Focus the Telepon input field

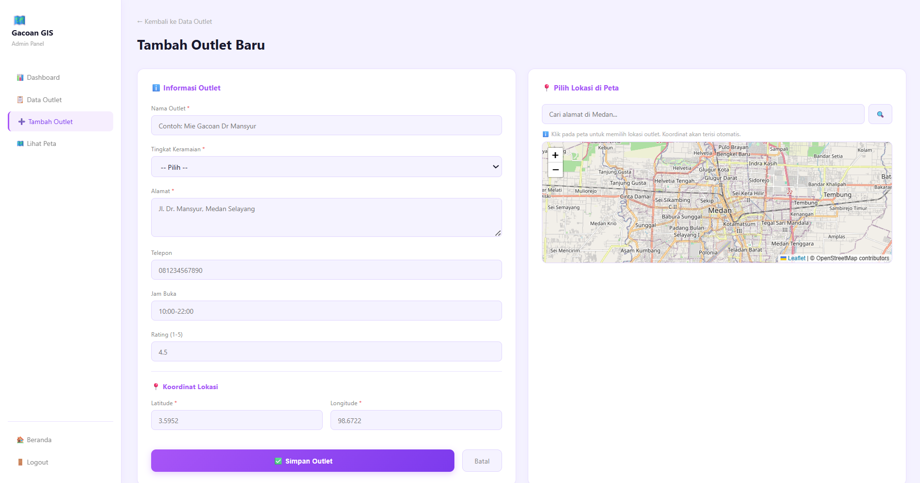coord(326,270)
